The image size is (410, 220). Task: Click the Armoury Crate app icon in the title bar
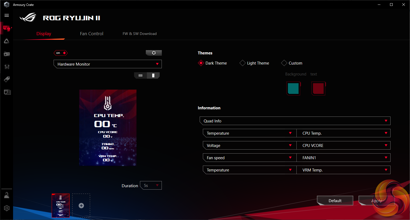[7, 5]
